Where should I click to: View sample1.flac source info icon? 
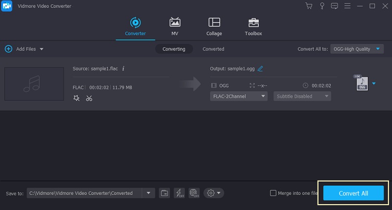coord(123,68)
